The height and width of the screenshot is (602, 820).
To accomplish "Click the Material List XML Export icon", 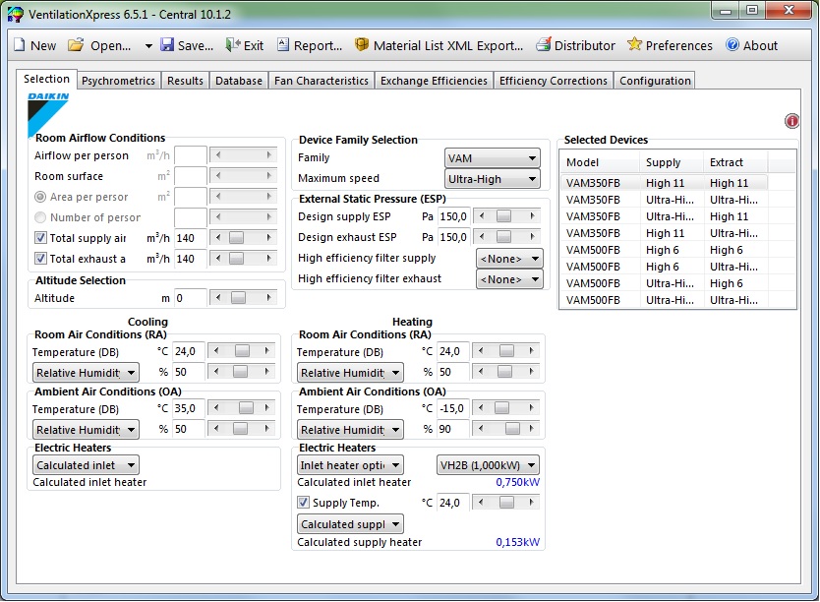I will tap(362, 45).
